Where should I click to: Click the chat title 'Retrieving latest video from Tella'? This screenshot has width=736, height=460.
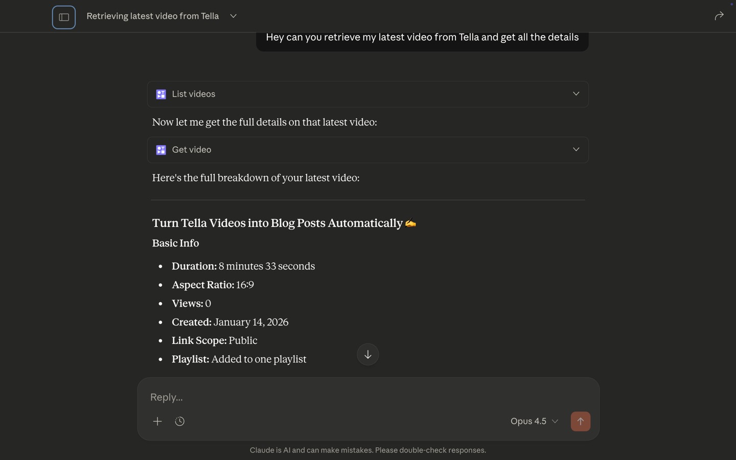click(x=152, y=16)
